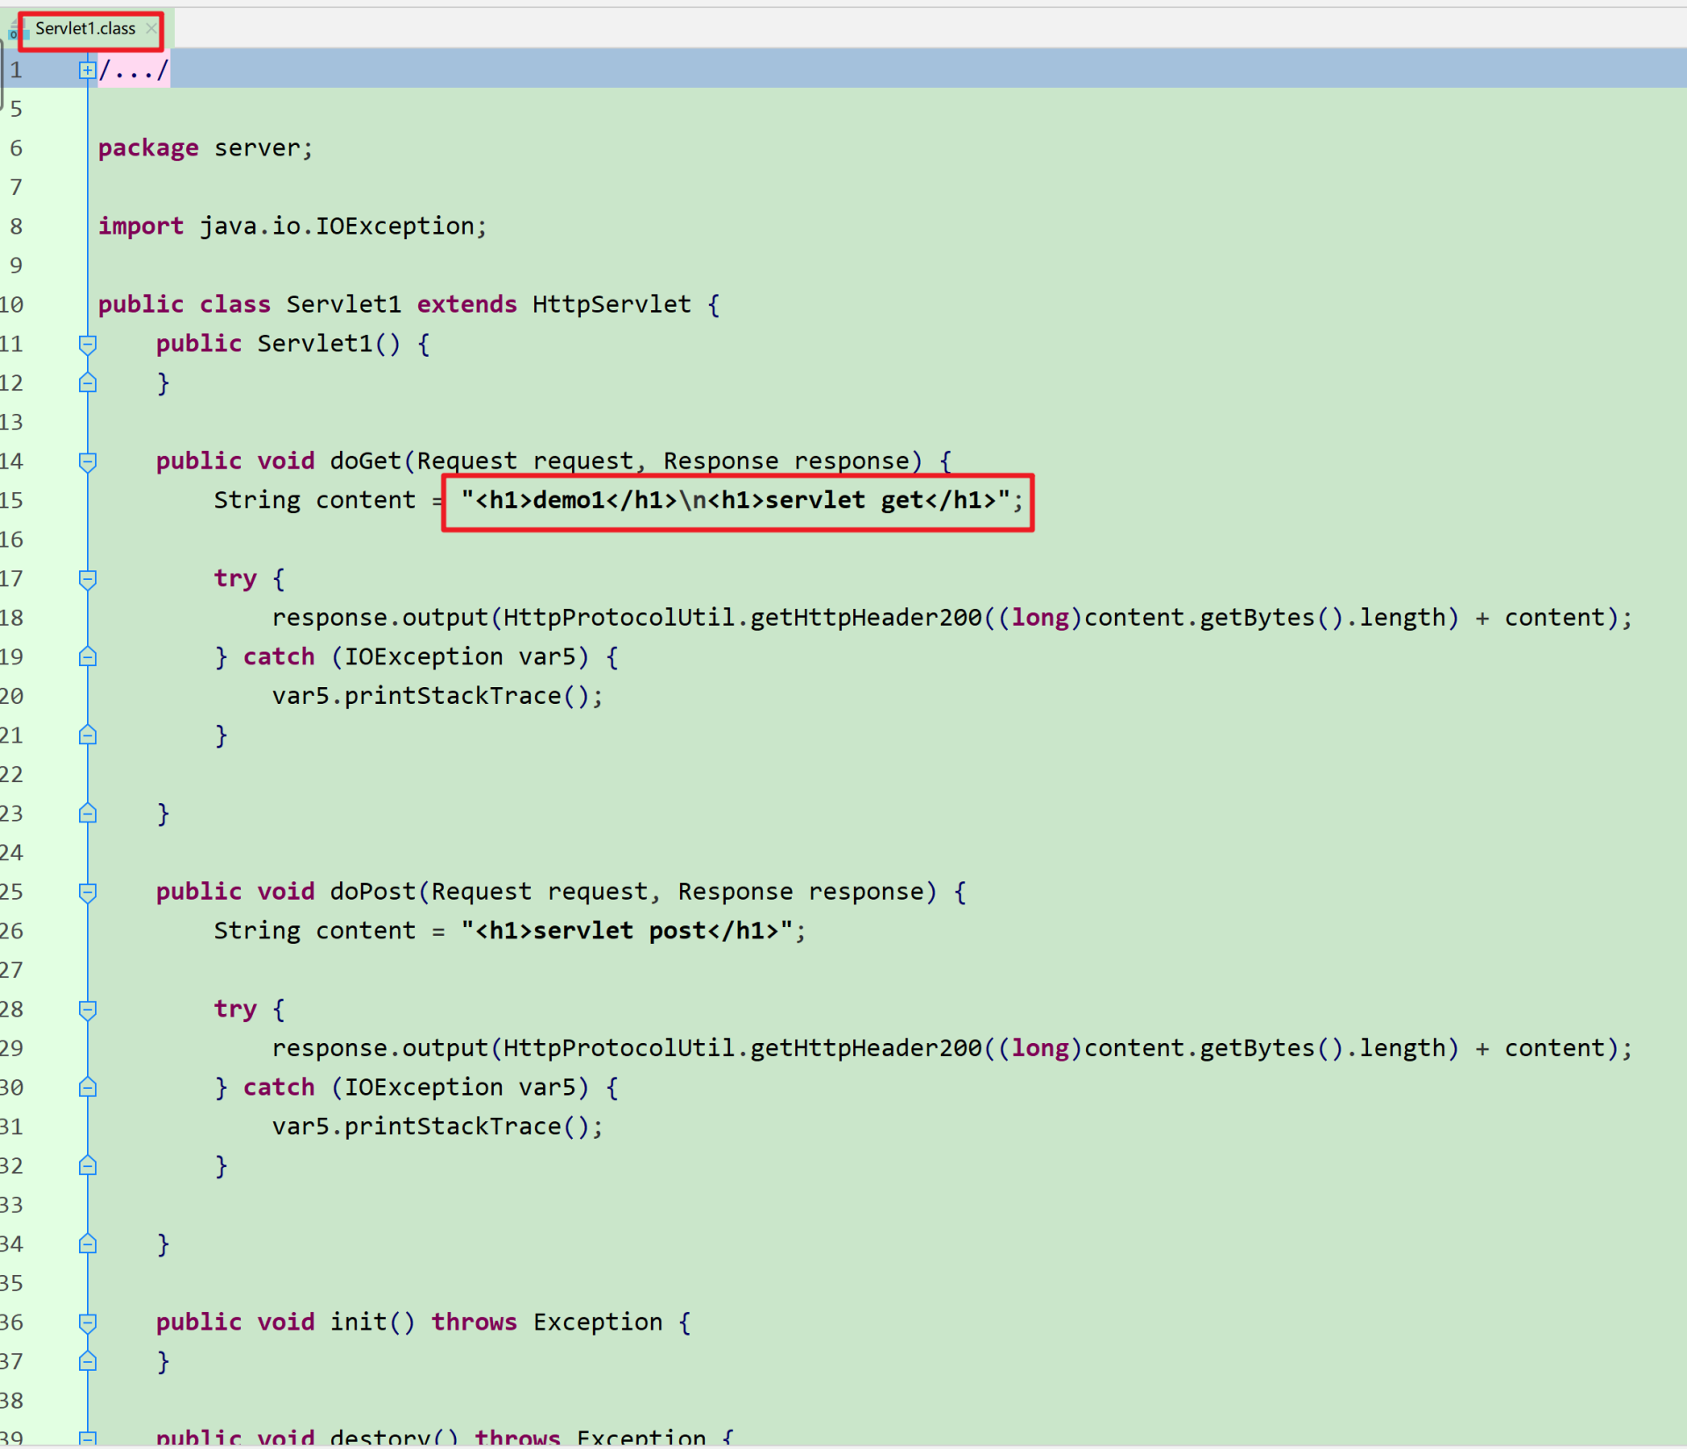The width and height of the screenshot is (1687, 1449).
Task: Collapse the doGet method fold marker
Action: [x=87, y=461]
